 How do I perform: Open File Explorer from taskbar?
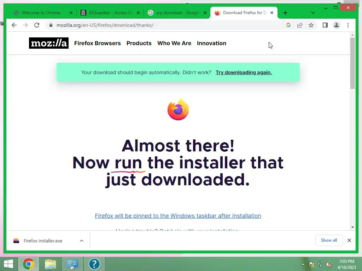pyautogui.click(x=50, y=264)
